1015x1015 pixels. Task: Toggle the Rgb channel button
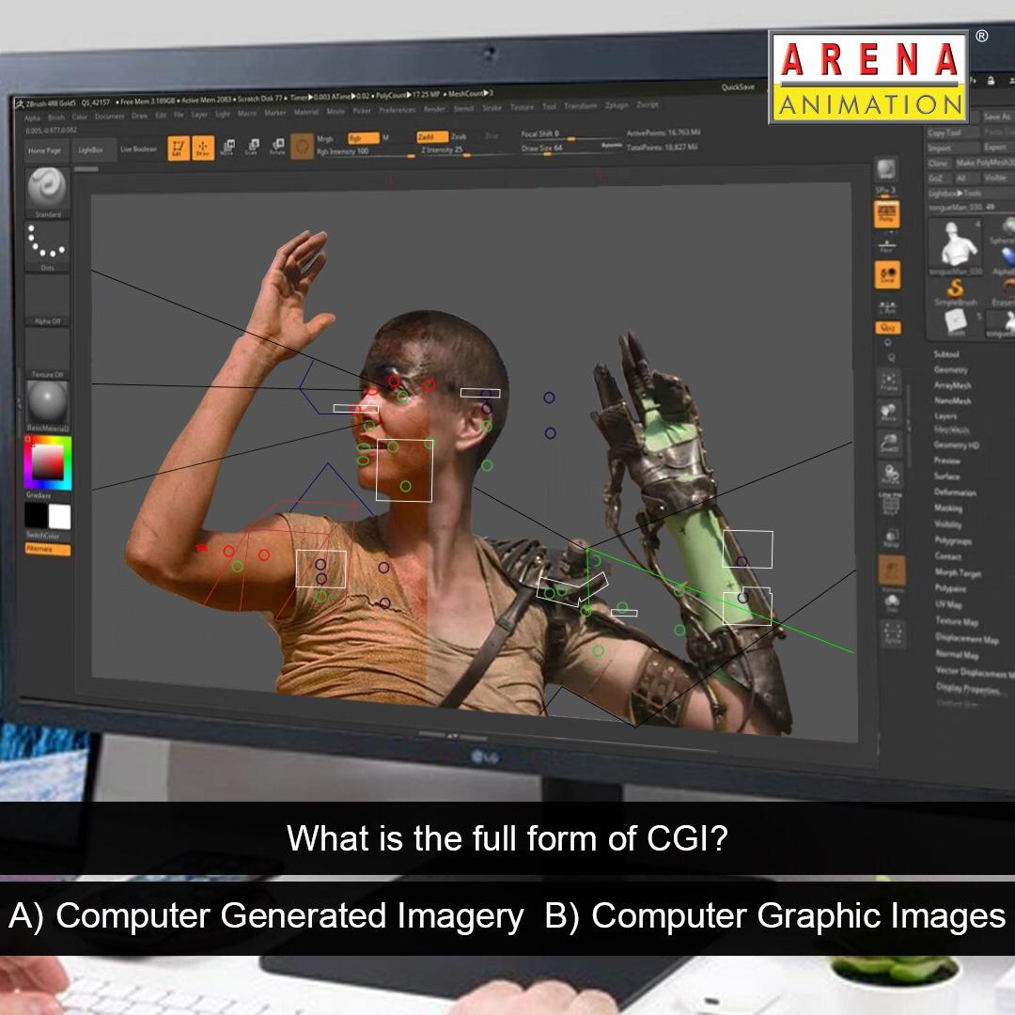pos(363,138)
